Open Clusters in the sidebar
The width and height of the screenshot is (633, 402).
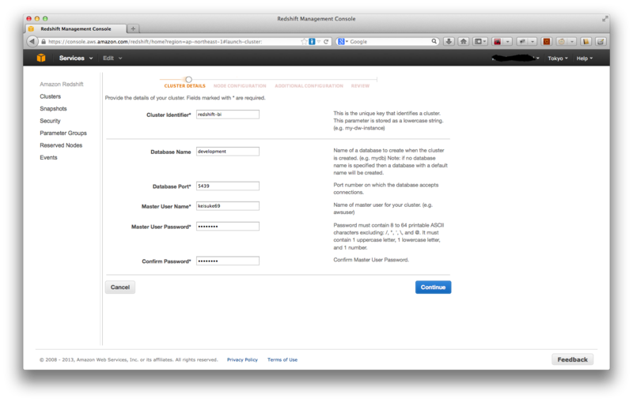(x=50, y=96)
